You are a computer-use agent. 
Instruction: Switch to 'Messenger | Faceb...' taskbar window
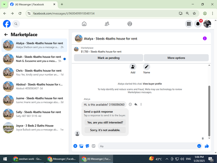tap(62, 159)
